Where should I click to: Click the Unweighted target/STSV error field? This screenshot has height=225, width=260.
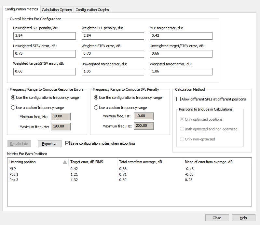pyautogui.click(x=181, y=54)
